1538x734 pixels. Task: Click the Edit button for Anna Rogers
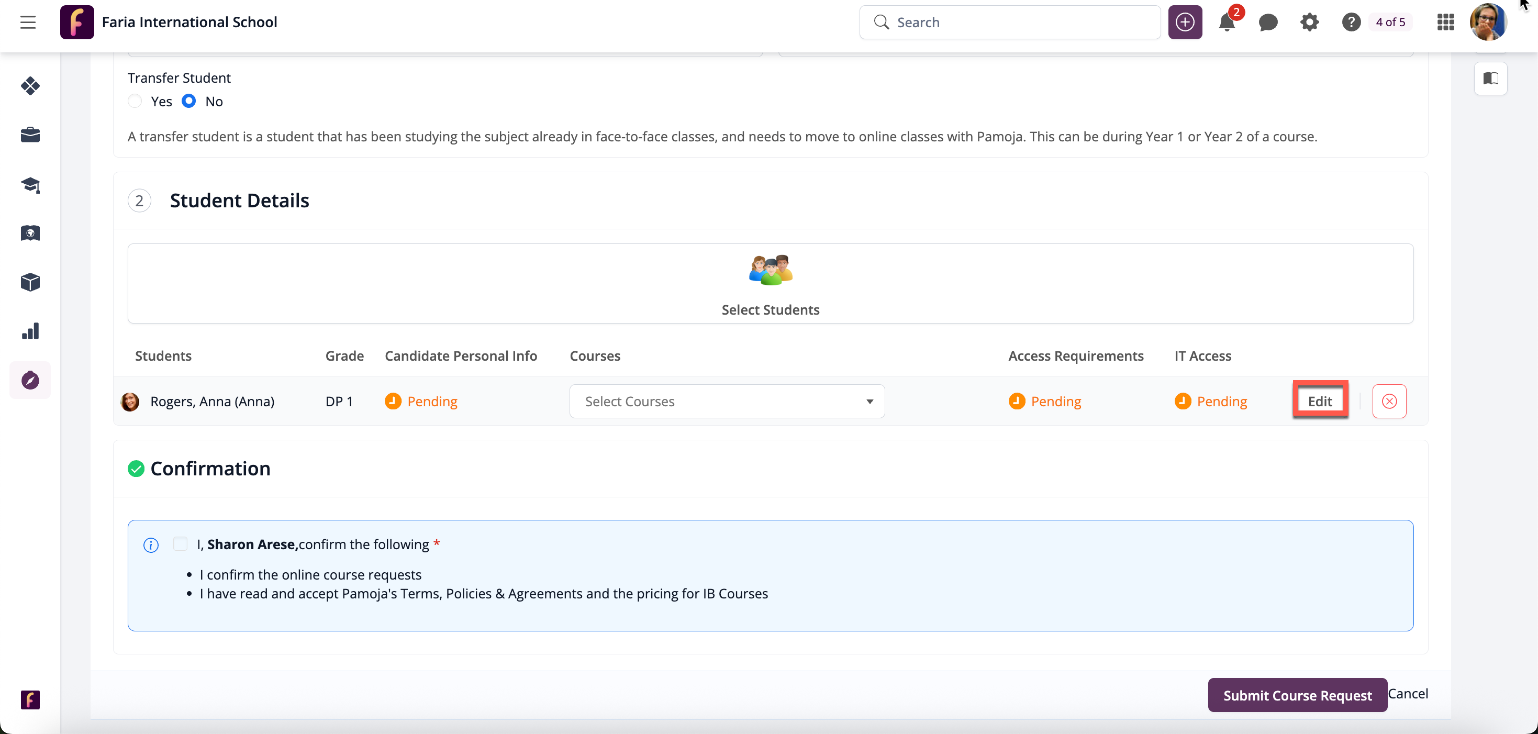1320,402
